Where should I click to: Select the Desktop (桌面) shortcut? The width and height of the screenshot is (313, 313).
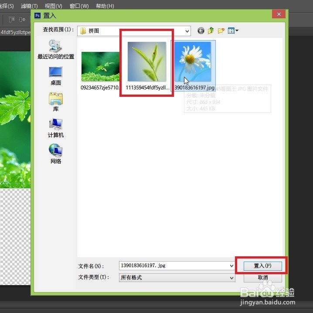pyautogui.click(x=56, y=76)
